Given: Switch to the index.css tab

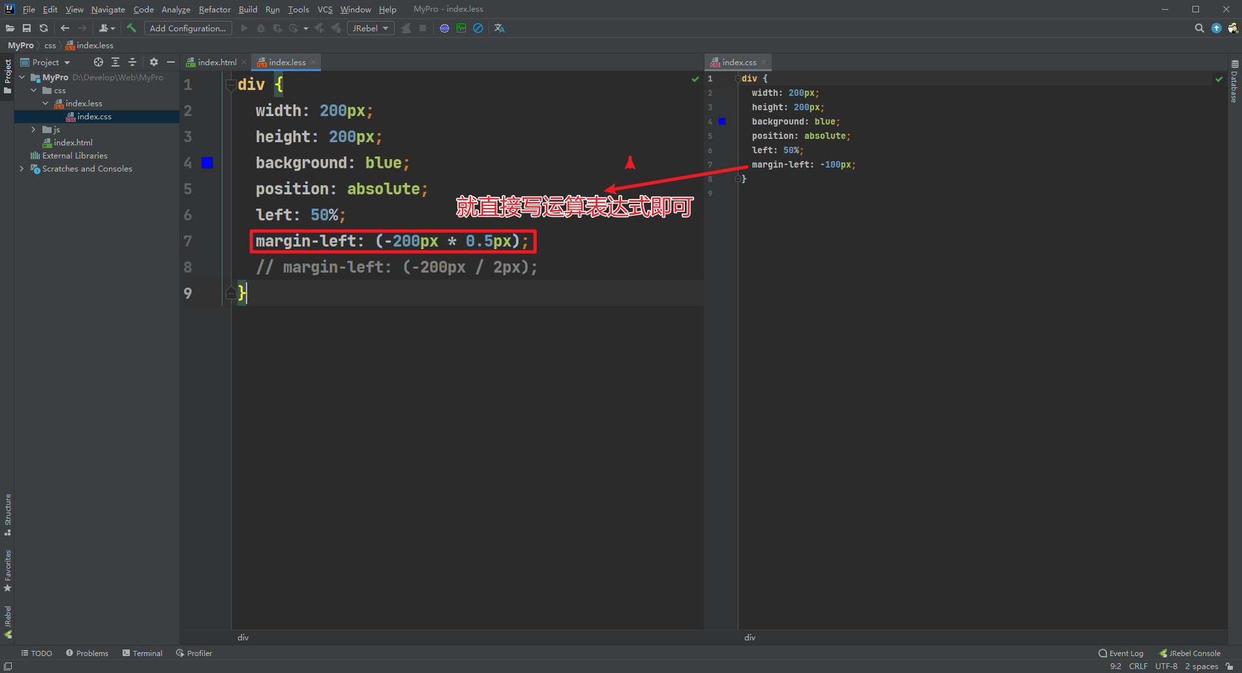Looking at the screenshot, I should [739, 62].
